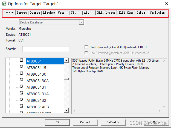Screen dimensions: 171x128
Task: Switch to the BL51 Misc tab
Action: point(126,13)
